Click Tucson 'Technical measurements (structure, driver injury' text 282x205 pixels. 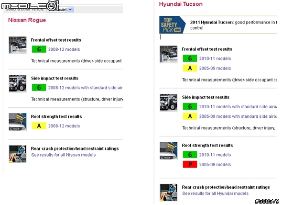coord(229,128)
